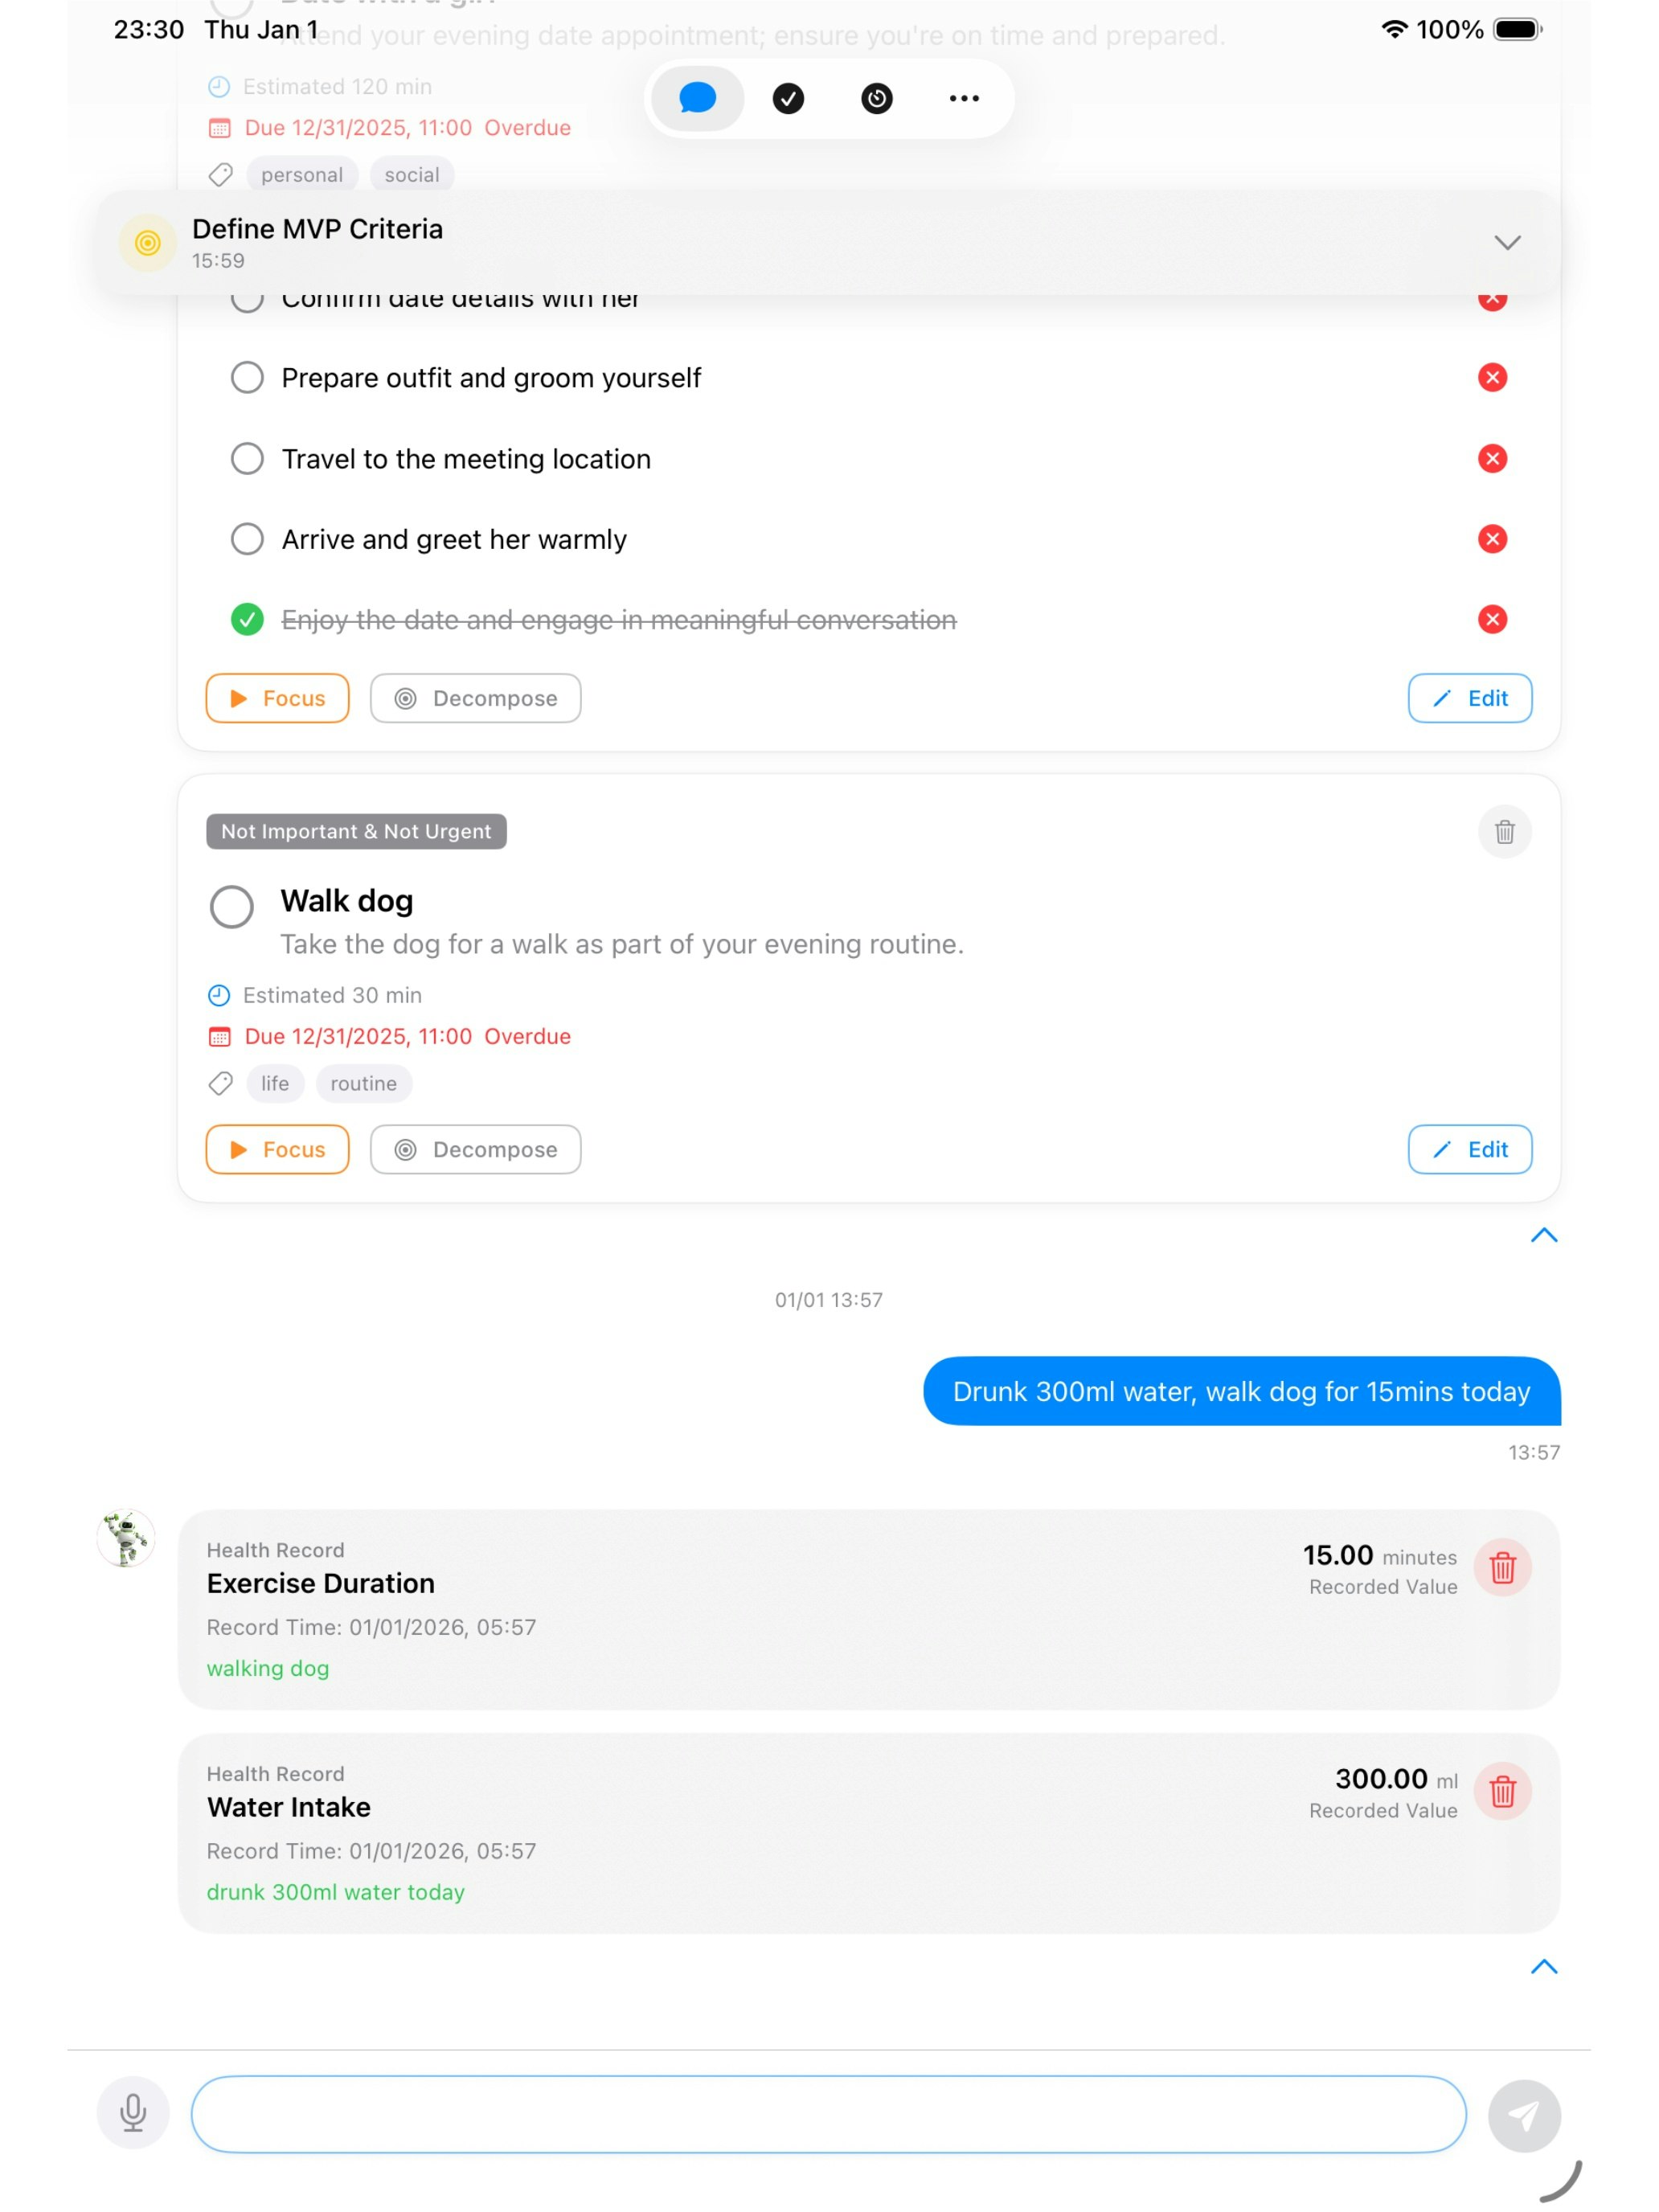This screenshot has height=2212, width=1659.
Task: Open the trash icon on the Walk dog card
Action: click(x=1504, y=831)
